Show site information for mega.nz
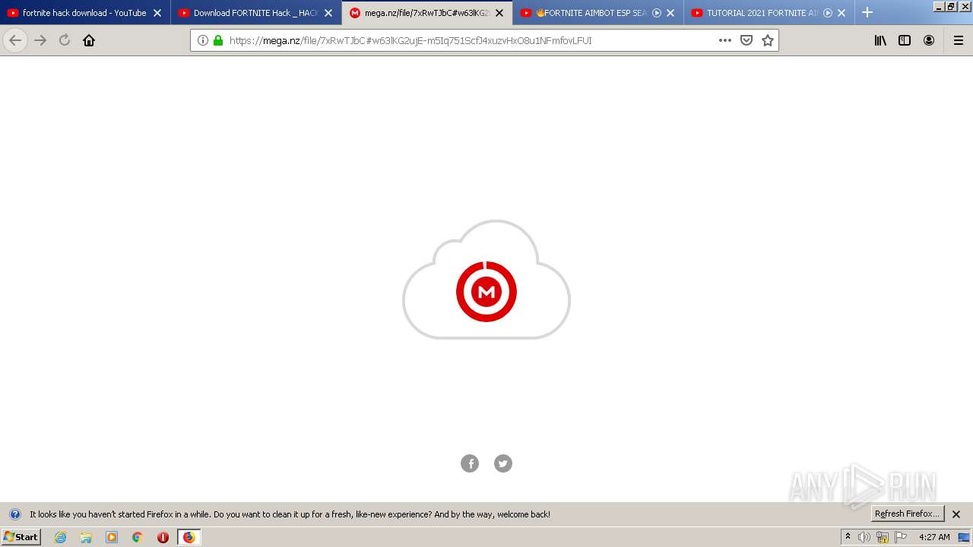 click(x=203, y=40)
